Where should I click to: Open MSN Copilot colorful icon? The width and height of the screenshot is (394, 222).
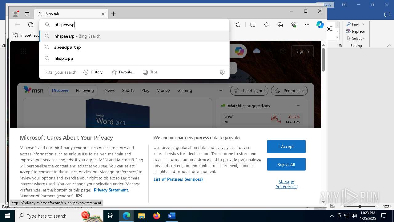click(x=239, y=51)
